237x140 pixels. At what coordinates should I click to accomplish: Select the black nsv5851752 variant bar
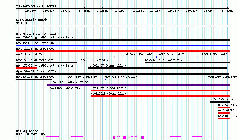[219, 102]
